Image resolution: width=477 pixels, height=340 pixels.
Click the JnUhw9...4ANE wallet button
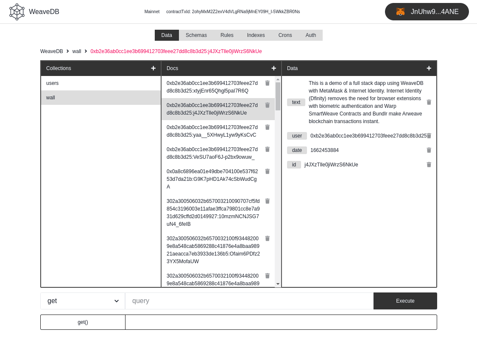coord(427,11)
